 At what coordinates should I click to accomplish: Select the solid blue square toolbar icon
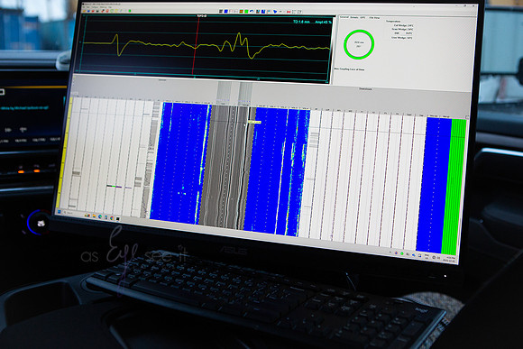pos(225,12)
